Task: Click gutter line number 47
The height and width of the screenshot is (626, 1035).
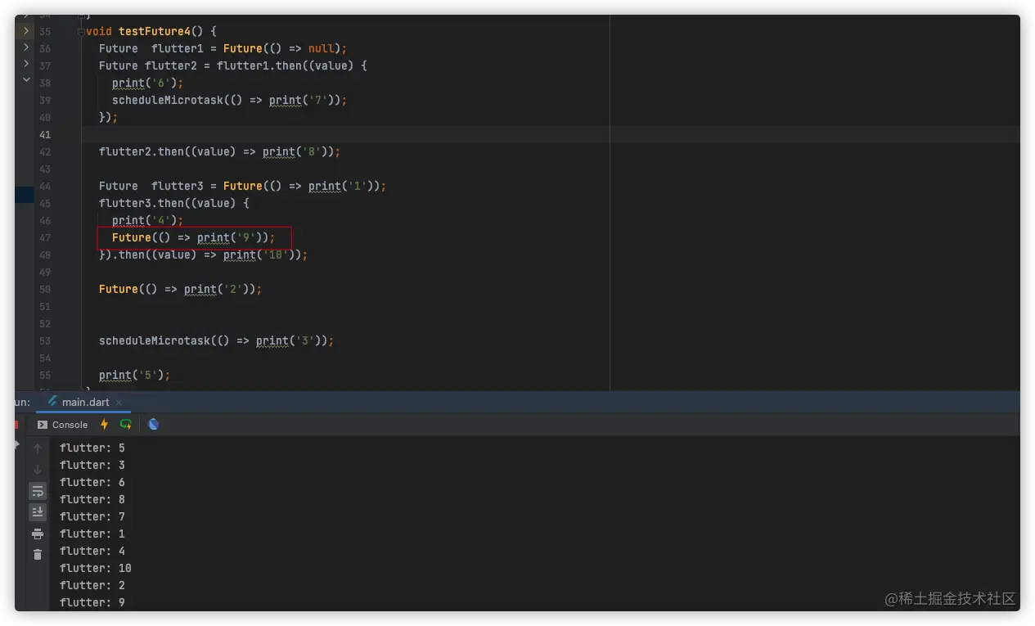Action: (x=45, y=237)
